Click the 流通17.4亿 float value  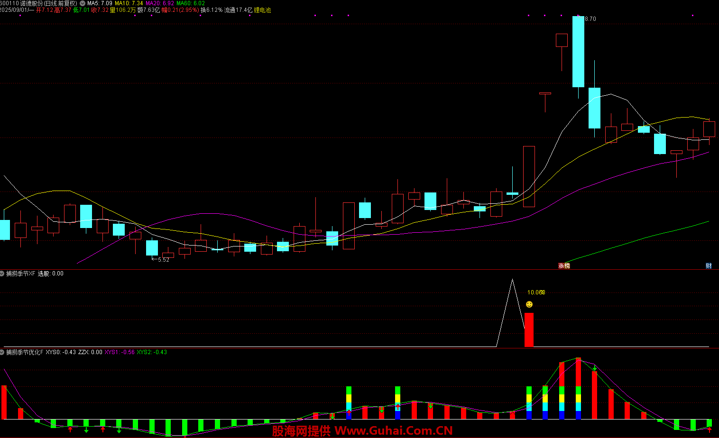(x=238, y=10)
